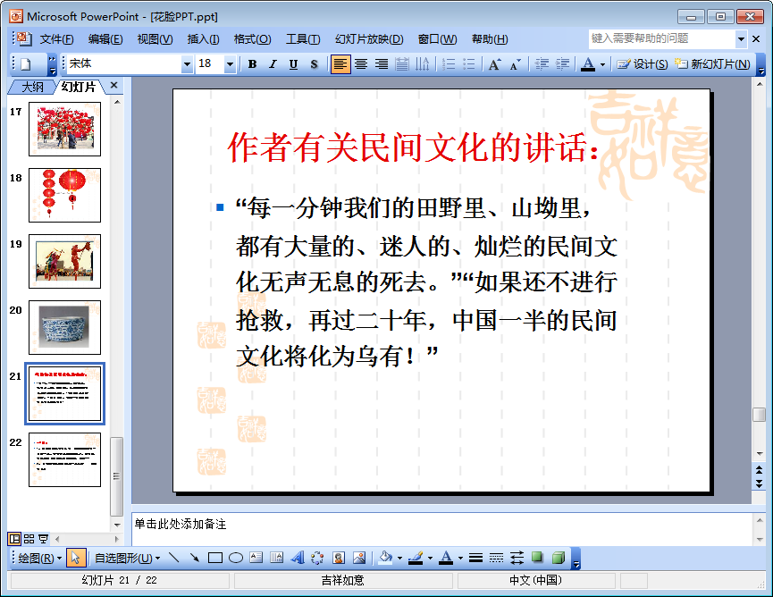Apply the font color in the drawing toolbar

pos(446,558)
